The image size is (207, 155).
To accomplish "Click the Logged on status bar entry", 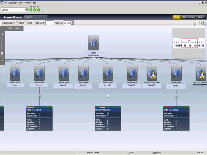I will 156,152.
